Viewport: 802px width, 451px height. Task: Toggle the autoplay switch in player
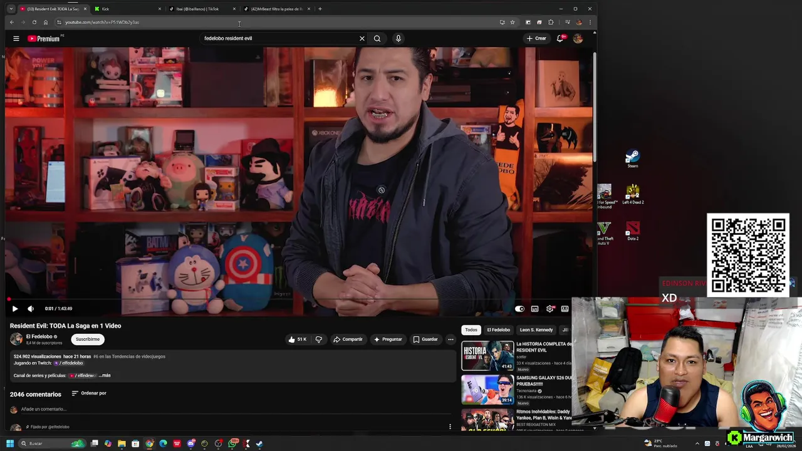[x=519, y=309]
